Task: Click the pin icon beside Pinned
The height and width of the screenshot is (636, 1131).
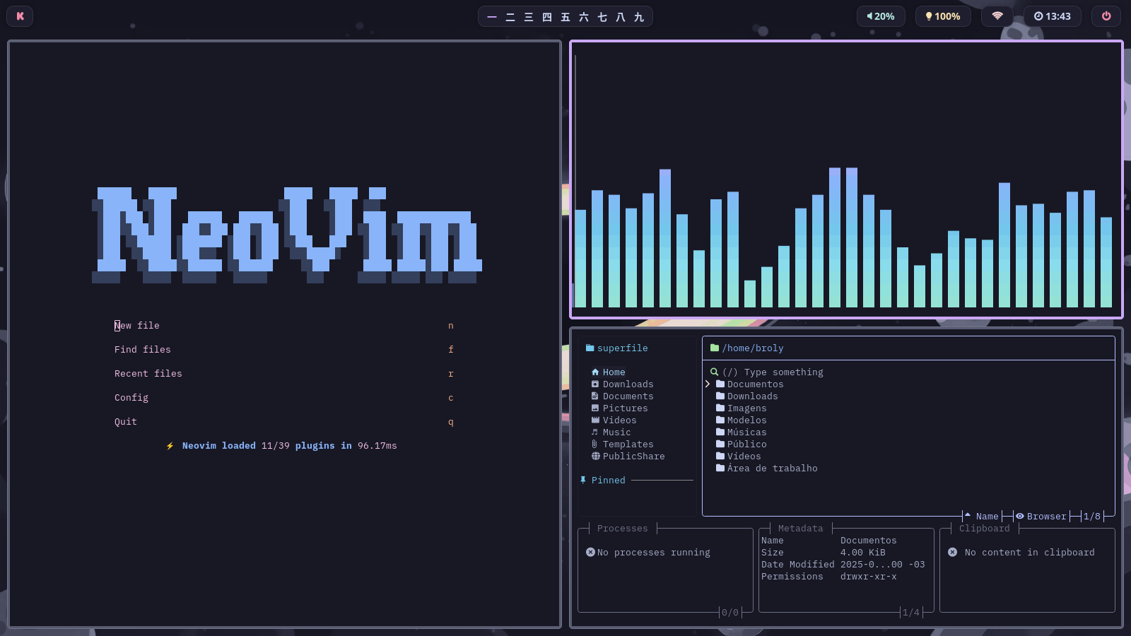Action: click(x=583, y=481)
